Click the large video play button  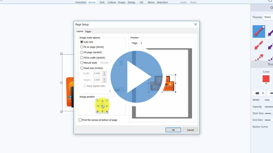pos(136,76)
